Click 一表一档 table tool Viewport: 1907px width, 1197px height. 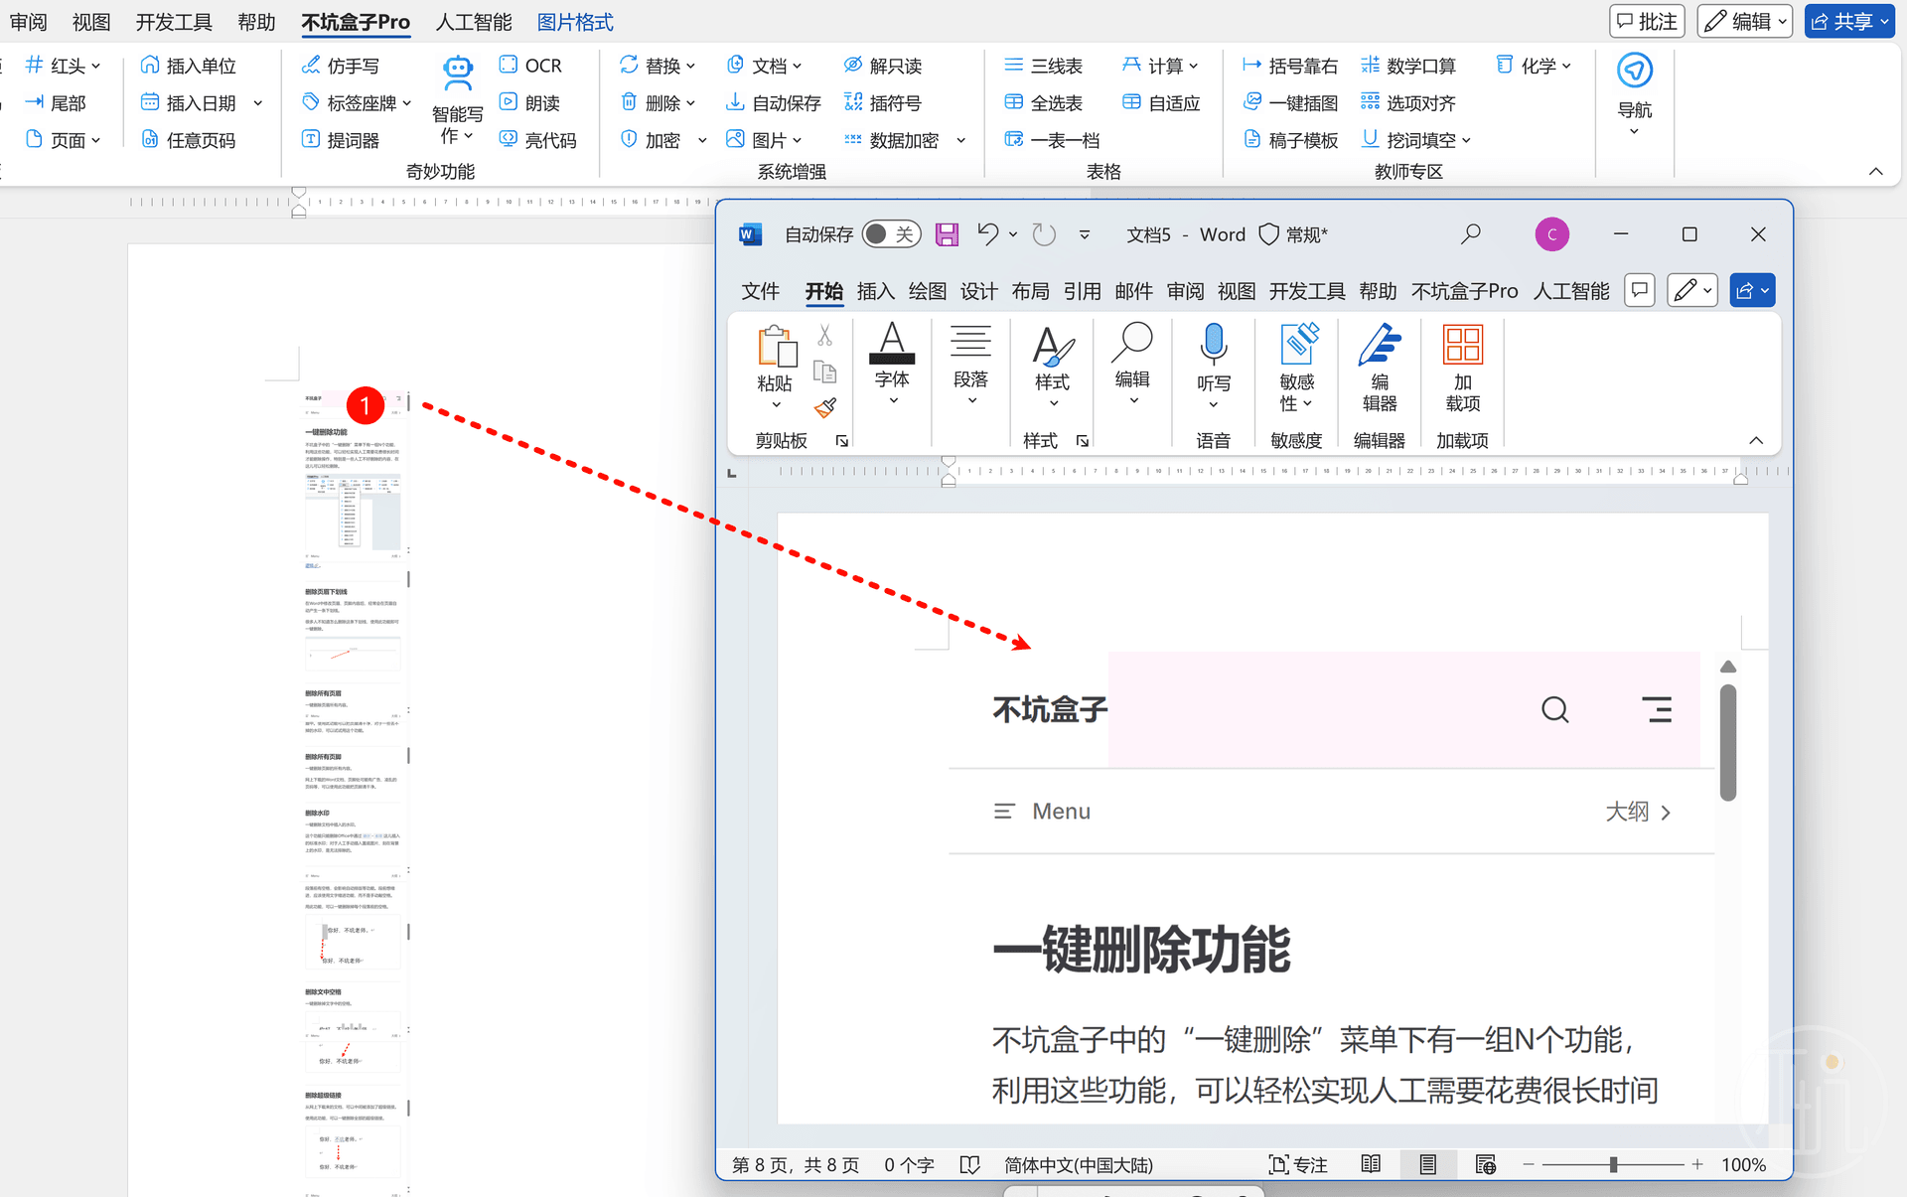click(1052, 140)
